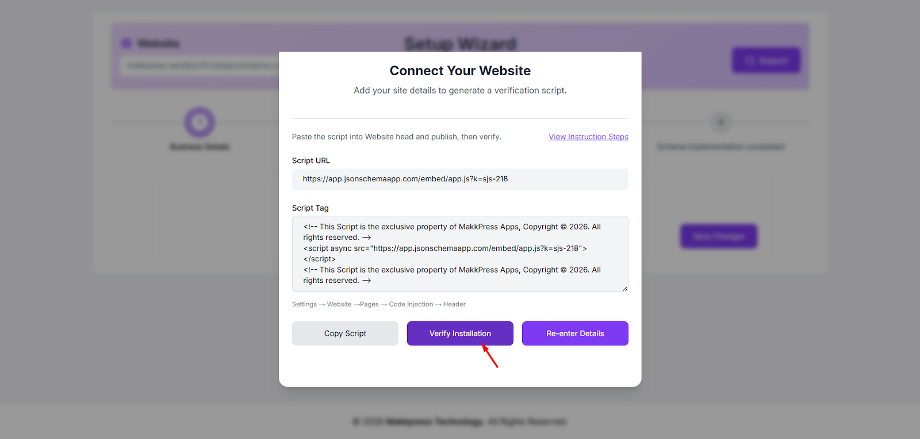Open the View Instruction Steps link

588,137
